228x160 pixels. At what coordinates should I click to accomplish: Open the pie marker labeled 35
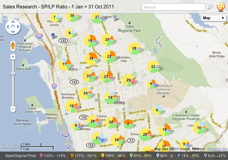coord(85,93)
